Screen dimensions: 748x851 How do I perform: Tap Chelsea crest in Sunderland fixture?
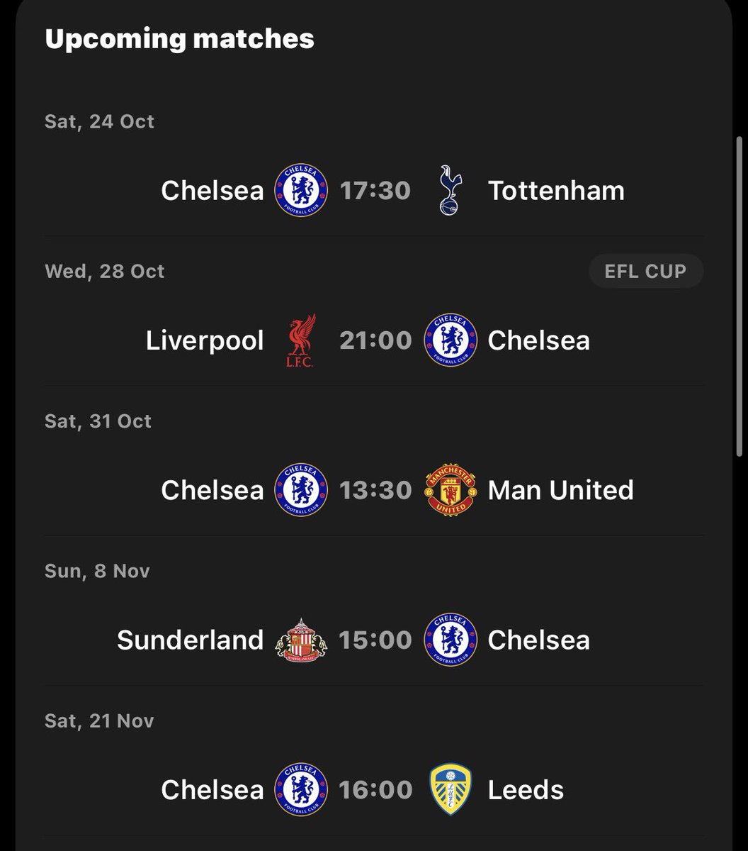click(450, 640)
